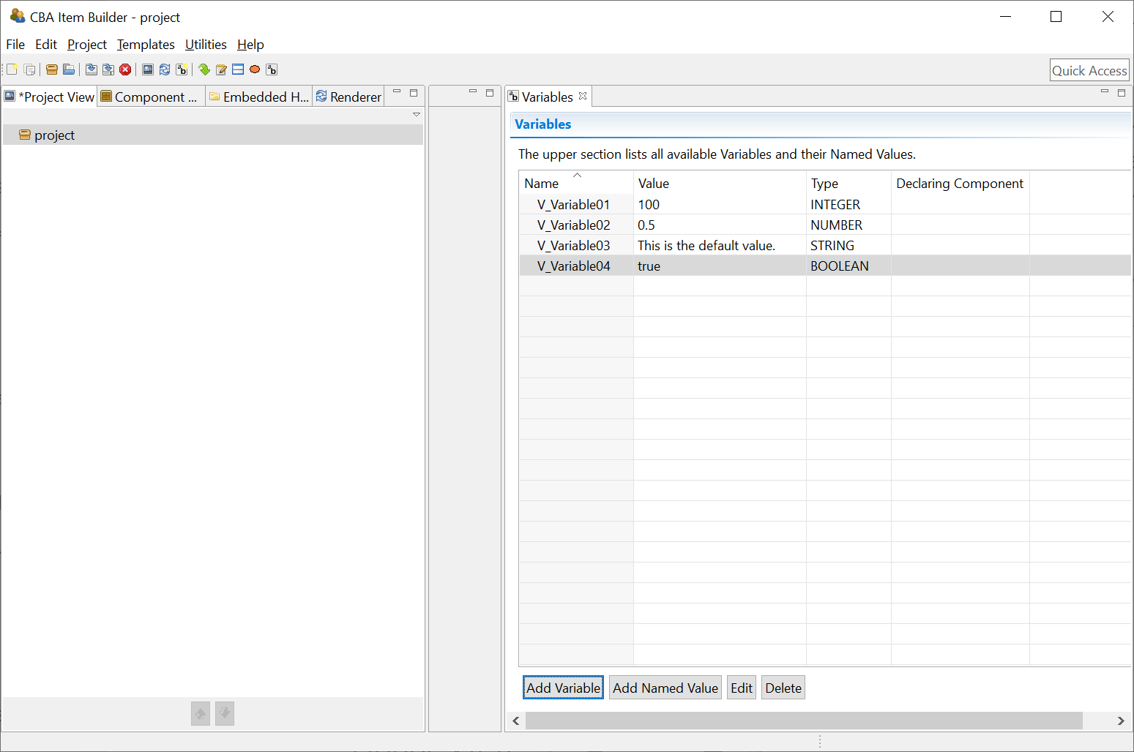
Task: Open the File menu
Action: click(15, 45)
